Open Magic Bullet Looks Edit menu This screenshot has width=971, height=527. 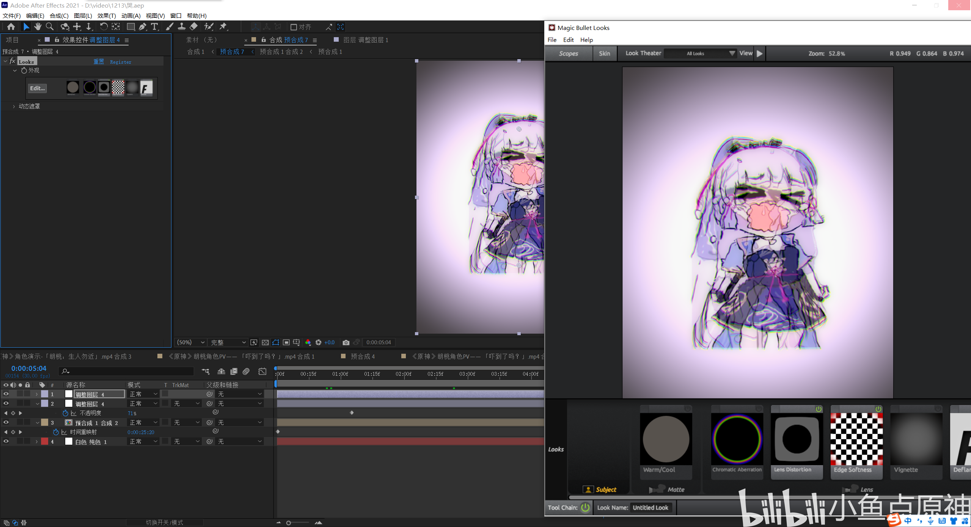coord(568,40)
